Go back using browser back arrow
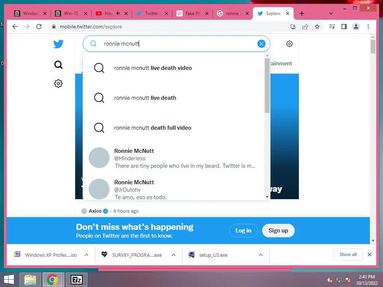 pyautogui.click(x=15, y=27)
